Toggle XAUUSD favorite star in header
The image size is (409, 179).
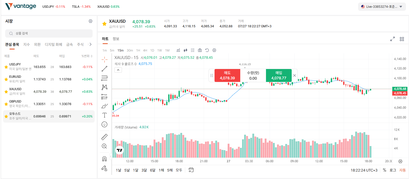[x=104, y=24]
